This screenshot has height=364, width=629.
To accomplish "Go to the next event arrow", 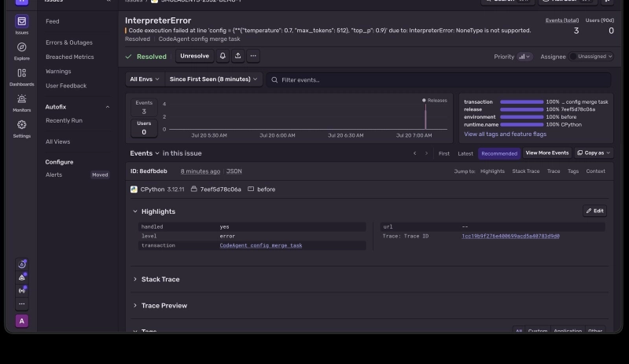I will pyautogui.click(x=426, y=153).
